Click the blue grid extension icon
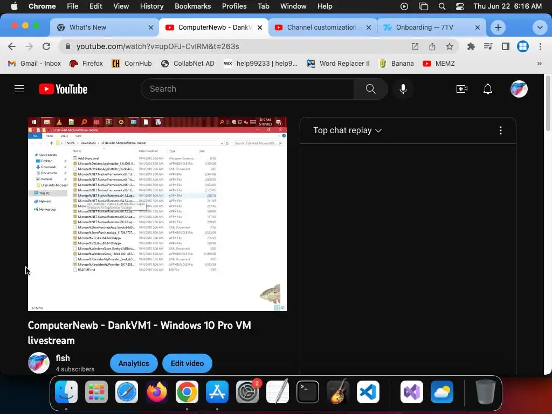 [523, 46]
